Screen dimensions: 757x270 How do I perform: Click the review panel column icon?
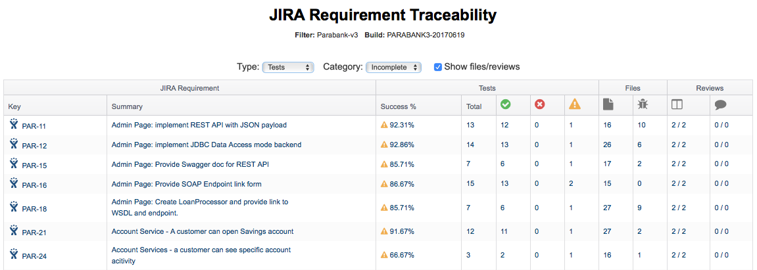point(677,105)
